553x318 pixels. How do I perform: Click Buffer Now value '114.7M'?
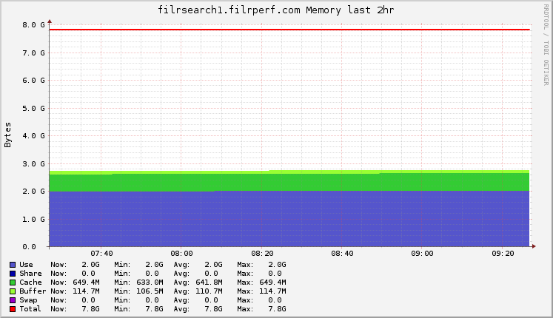[86, 291]
